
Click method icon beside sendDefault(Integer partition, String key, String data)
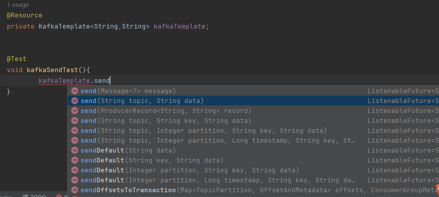75,170
